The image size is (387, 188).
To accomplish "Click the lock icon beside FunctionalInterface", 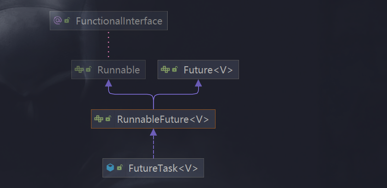I will point(67,21).
